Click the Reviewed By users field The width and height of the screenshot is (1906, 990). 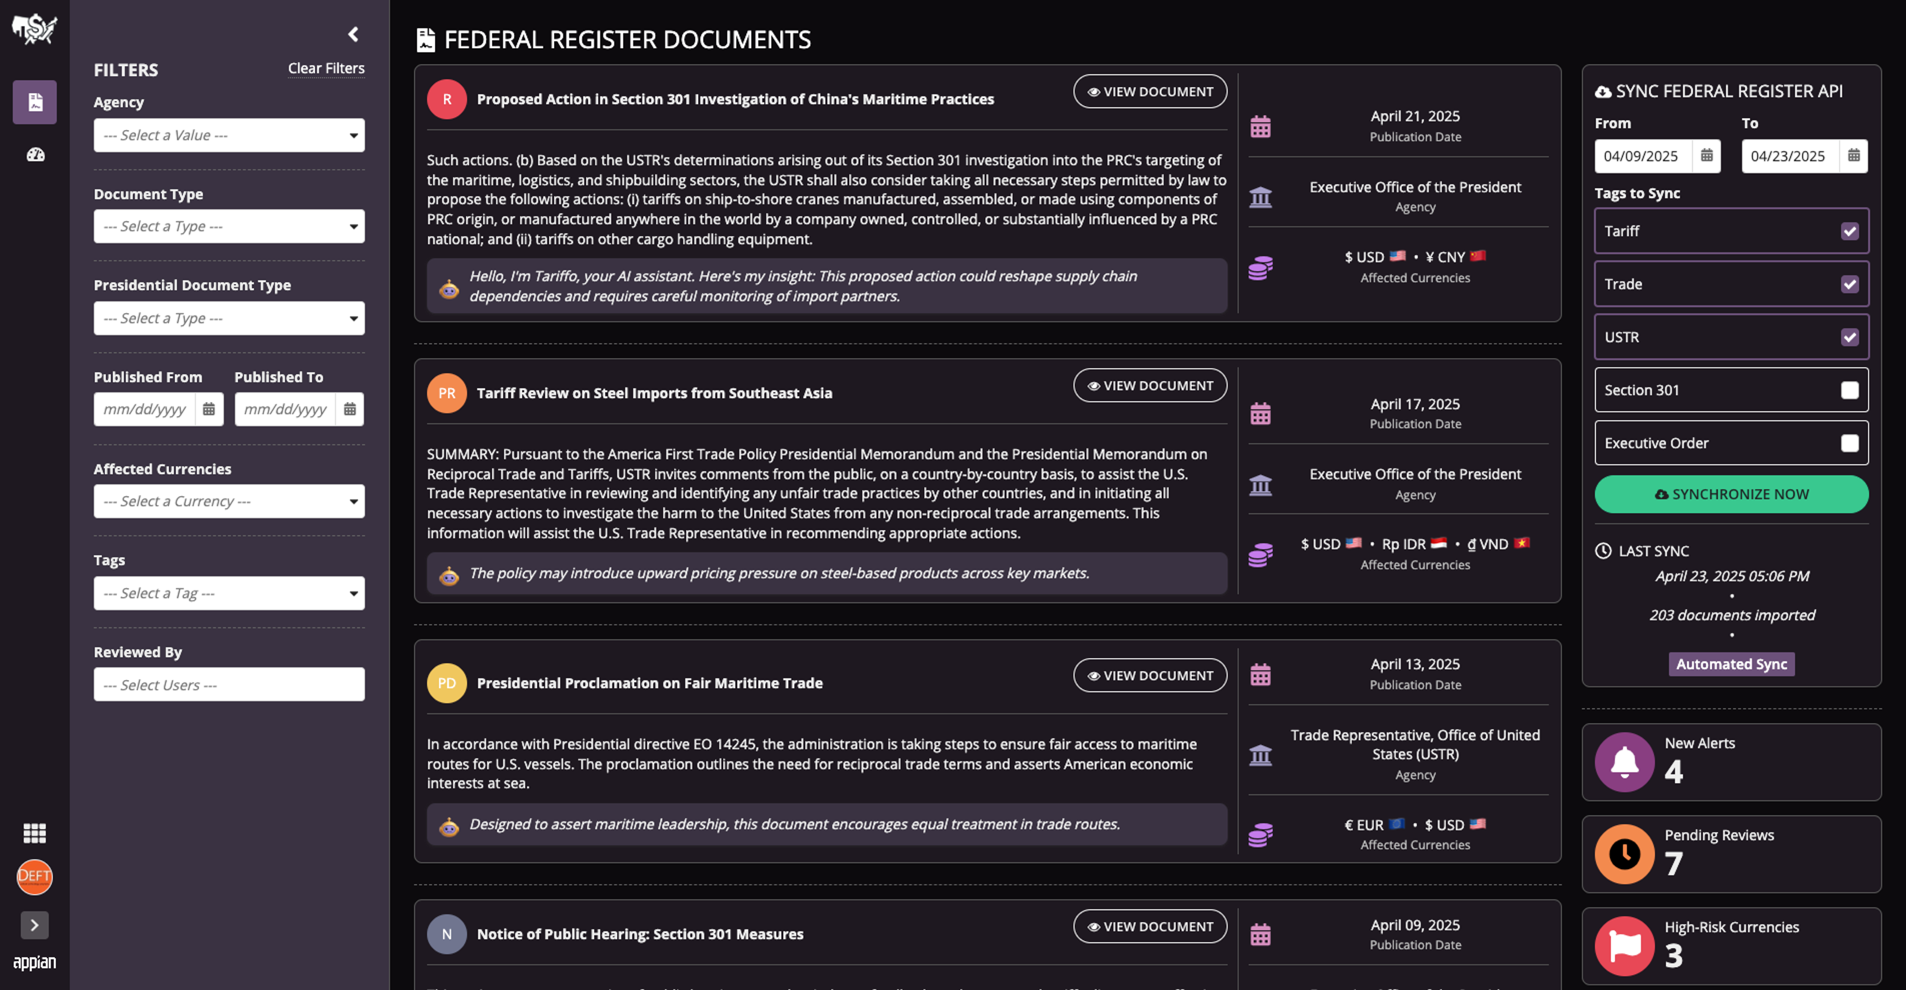point(229,684)
